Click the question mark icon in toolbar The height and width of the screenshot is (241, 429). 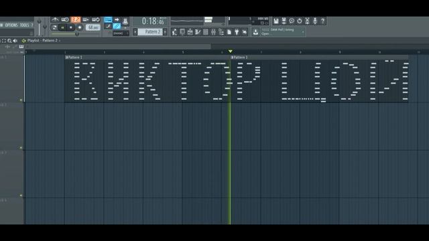point(323,21)
